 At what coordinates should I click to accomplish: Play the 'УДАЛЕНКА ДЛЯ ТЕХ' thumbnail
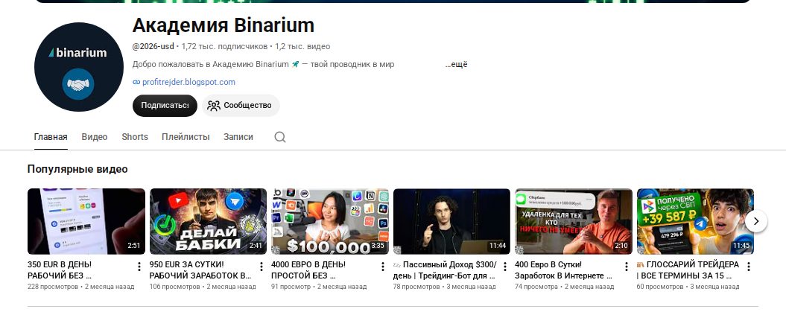[x=574, y=221]
